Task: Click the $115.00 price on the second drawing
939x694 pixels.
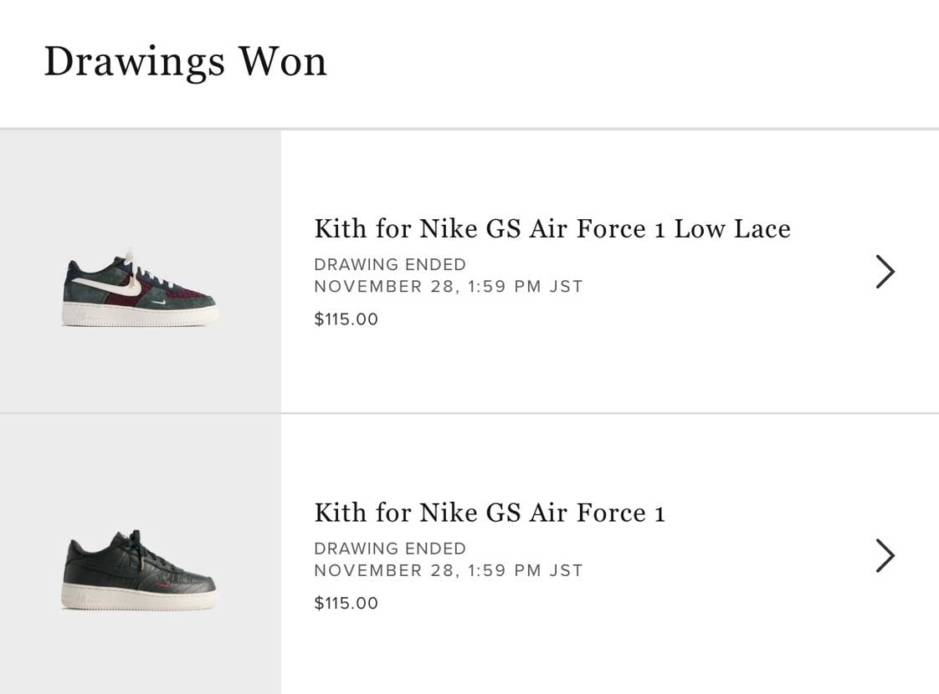Action: click(x=346, y=603)
